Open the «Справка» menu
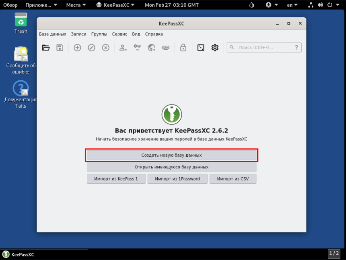Image resolution: width=346 pixels, height=260 pixels. point(154,34)
